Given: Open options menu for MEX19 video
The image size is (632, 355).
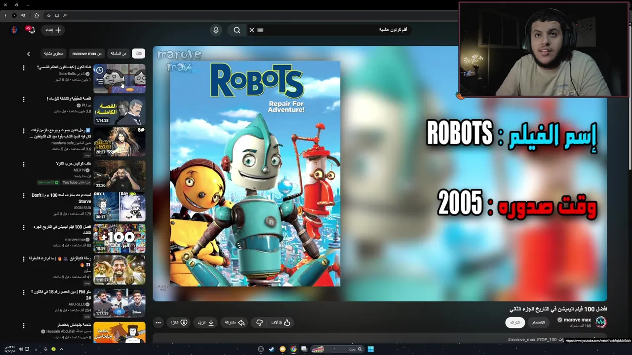Looking at the screenshot, I should [23, 164].
